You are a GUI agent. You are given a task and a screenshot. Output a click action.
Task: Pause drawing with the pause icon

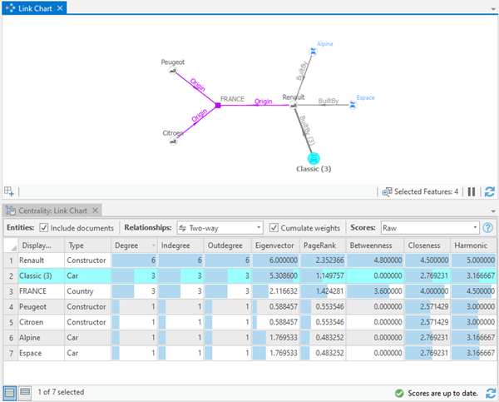(472, 191)
